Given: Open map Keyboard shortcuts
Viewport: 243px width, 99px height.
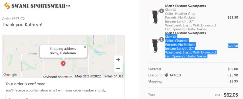Looking at the screenshot, I should [x=58, y=77].
